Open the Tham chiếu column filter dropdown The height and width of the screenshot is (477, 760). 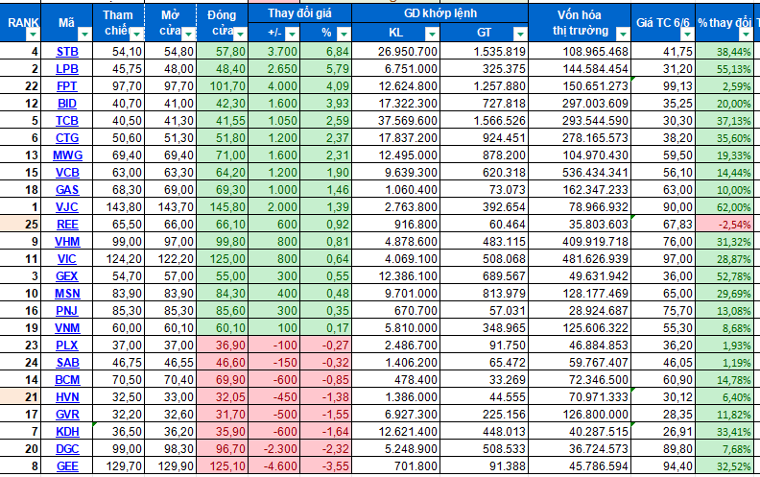136,34
